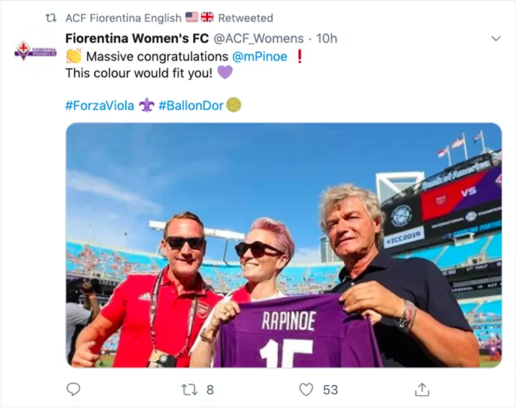The height and width of the screenshot is (408, 516).
Task: Open the Fiorentina Women's FC profile avatar
Action: [36, 51]
